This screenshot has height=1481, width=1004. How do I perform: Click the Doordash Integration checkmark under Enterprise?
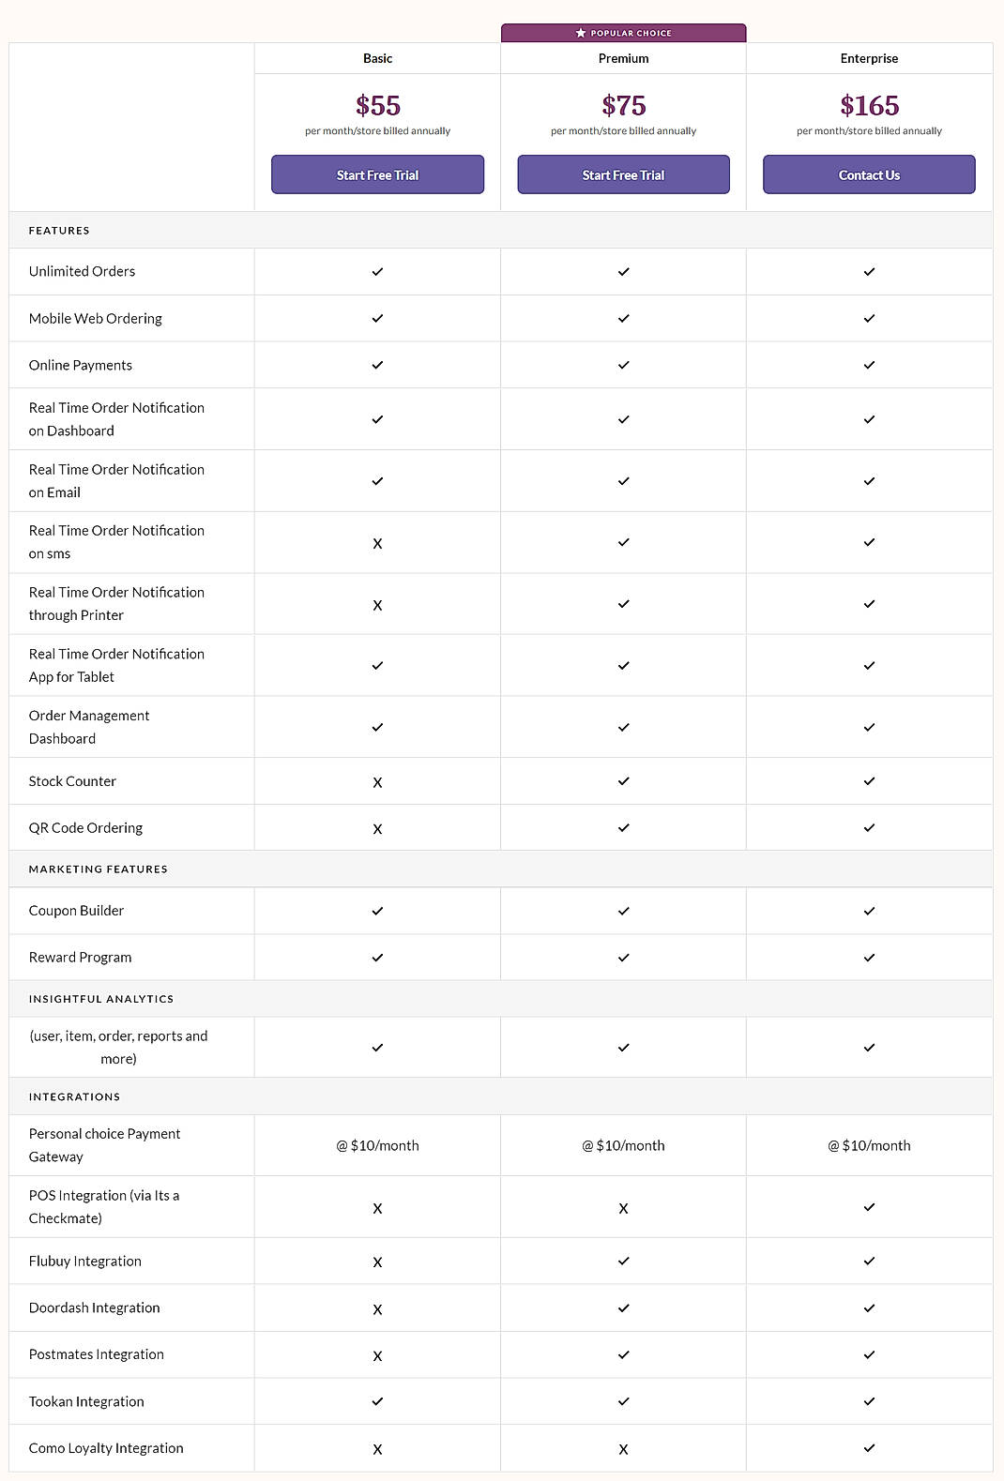point(869,1307)
